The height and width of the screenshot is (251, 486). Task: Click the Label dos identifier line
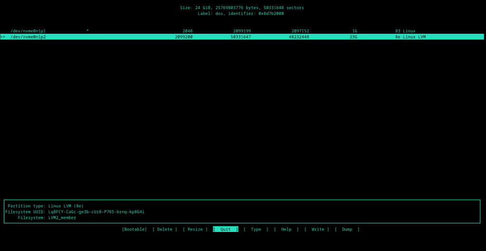point(240,13)
